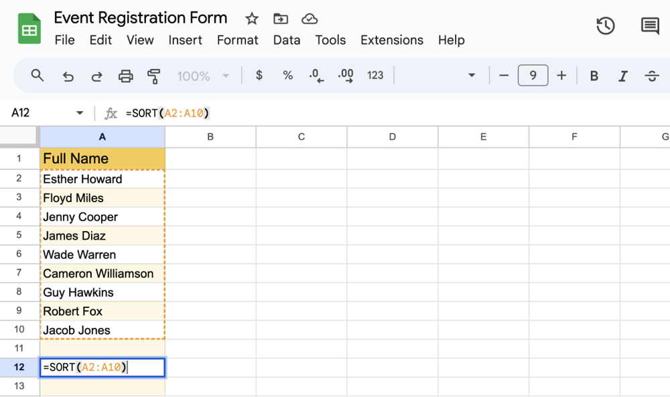Toggle bold formatting
Viewport: 670px width, 397px height.
pos(594,76)
